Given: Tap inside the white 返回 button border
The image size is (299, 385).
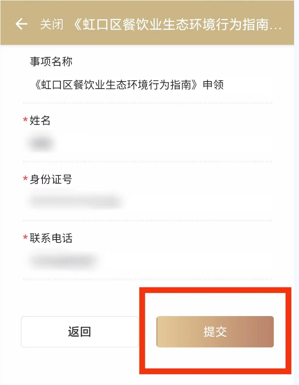Looking at the screenshot, I should (x=79, y=331).
